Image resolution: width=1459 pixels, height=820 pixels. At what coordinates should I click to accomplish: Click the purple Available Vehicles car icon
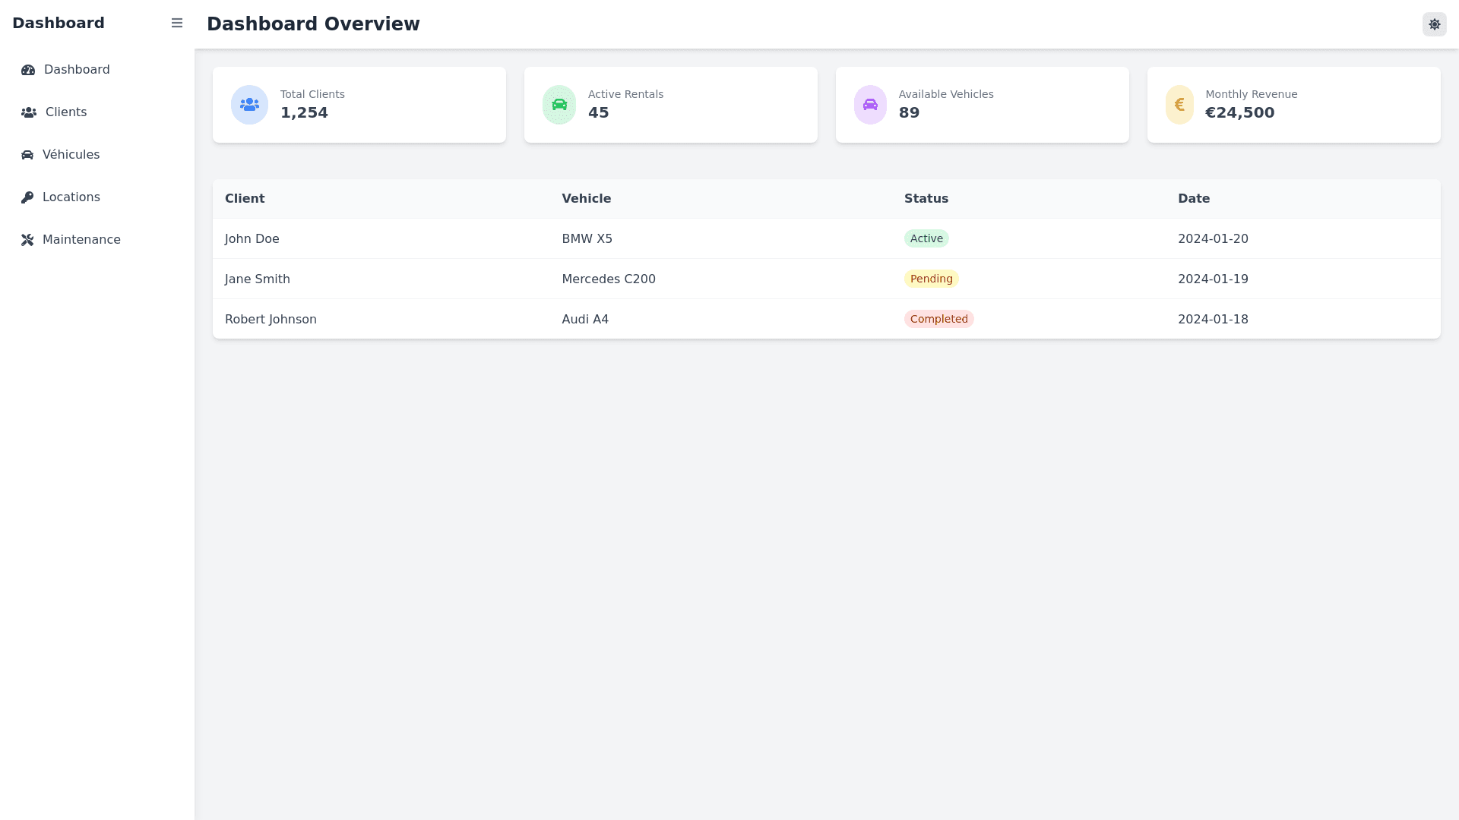click(870, 105)
